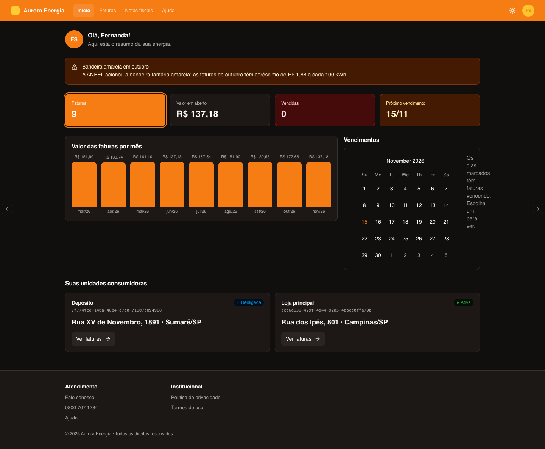
Task: Go to the Ajuda menu item
Action: click(168, 11)
